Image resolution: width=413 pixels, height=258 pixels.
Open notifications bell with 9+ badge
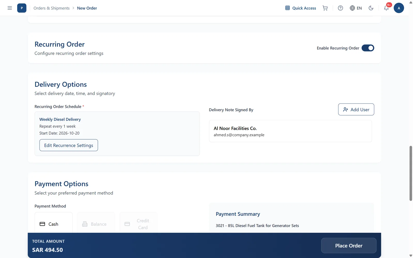[x=386, y=8]
